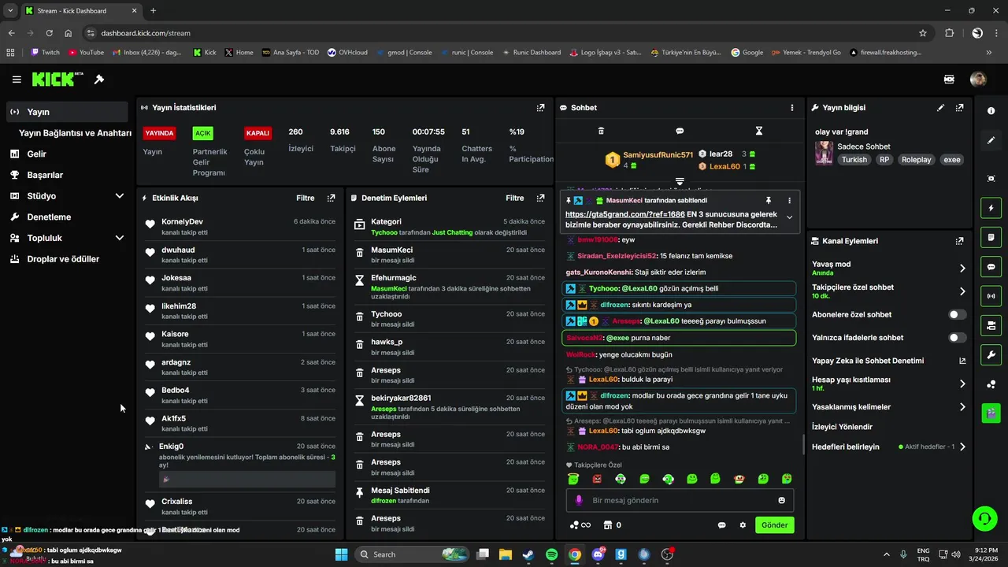Pop out the Kanal Eylemleri panel
Image resolution: width=1008 pixels, height=567 pixels.
tap(959, 241)
